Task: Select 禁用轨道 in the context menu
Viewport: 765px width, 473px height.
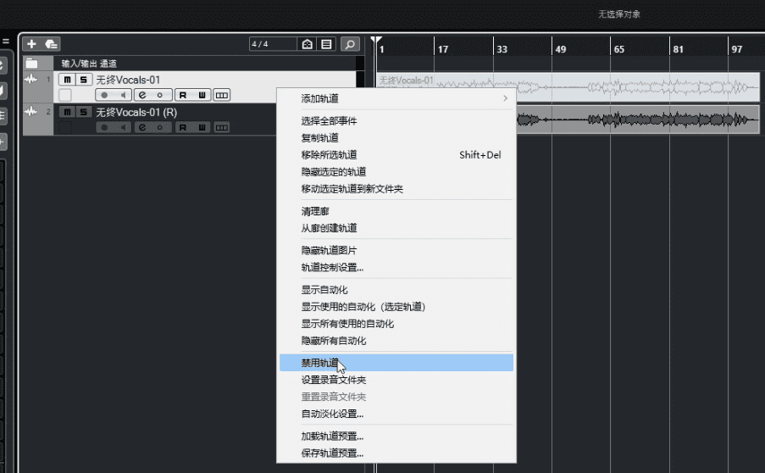Action: [x=320, y=363]
